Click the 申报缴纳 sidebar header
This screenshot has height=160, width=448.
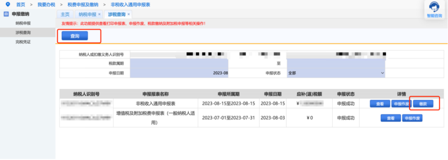pos(20,14)
